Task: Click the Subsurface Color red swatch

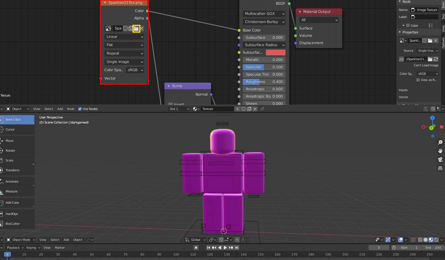Action: 276,53
